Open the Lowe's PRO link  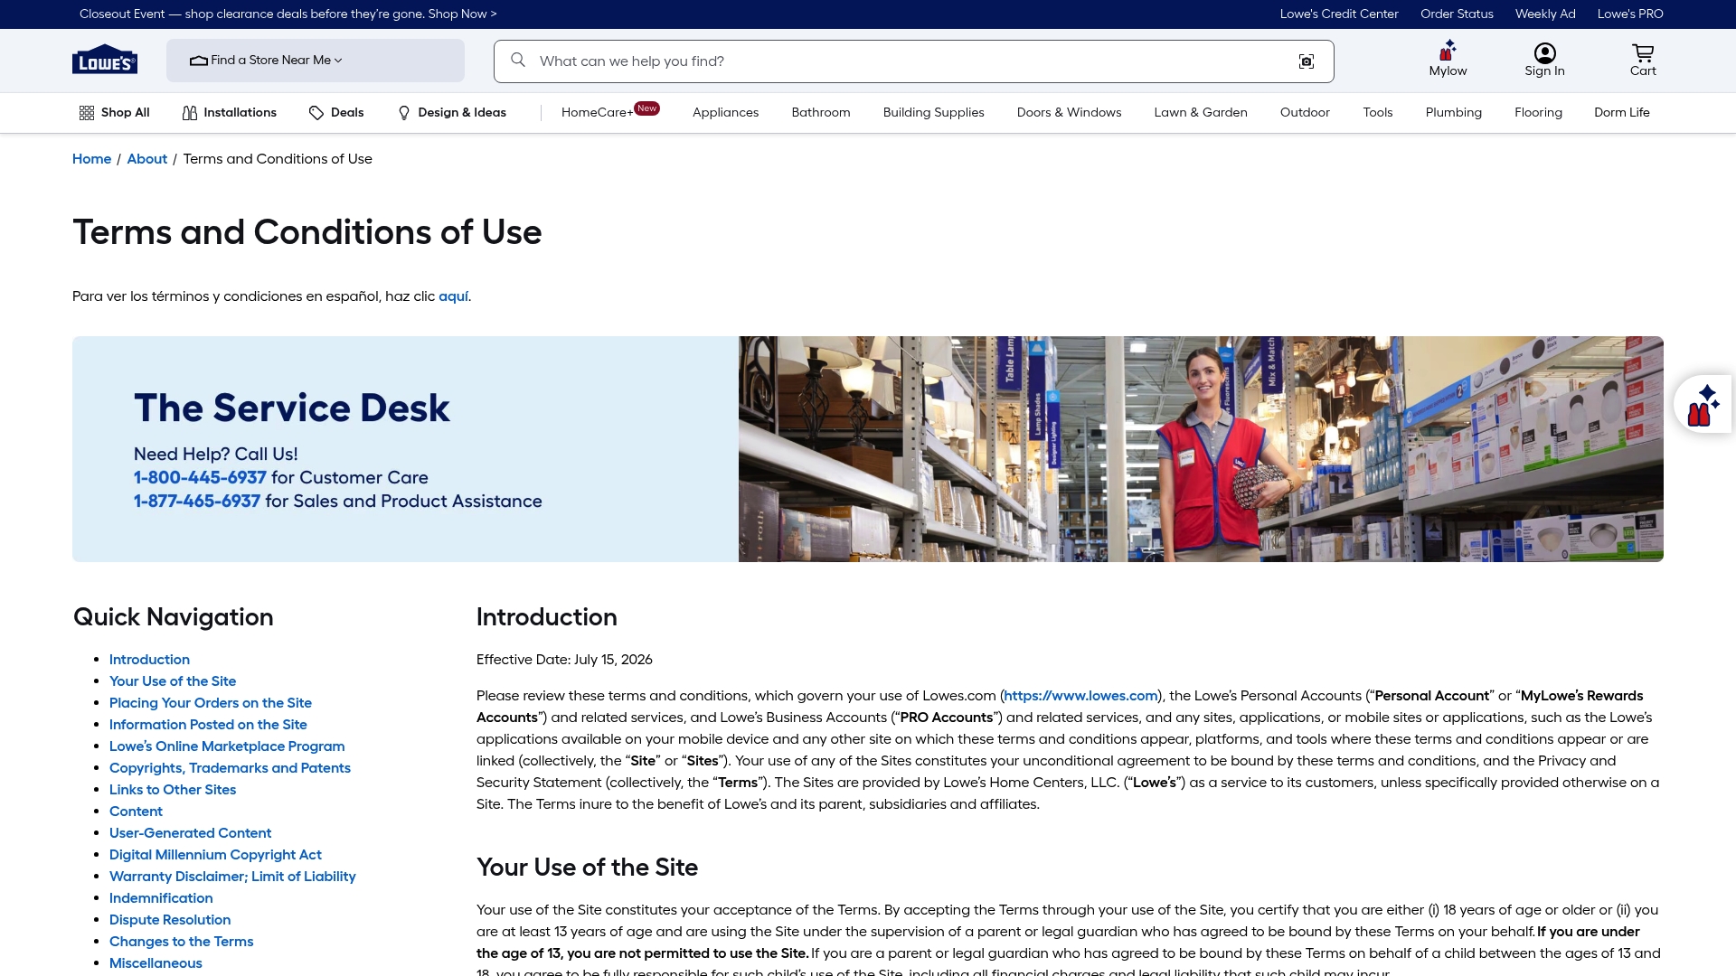coord(1630,14)
